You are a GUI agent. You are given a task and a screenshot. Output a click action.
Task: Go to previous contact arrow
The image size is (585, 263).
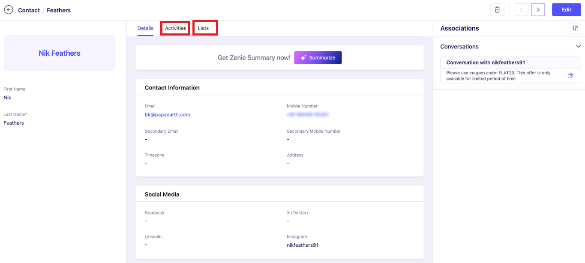[x=521, y=10]
